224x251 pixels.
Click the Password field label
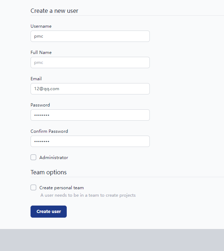pyautogui.click(x=40, y=105)
